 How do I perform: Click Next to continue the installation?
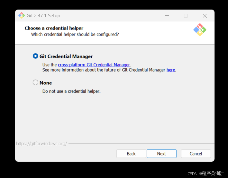161,154
